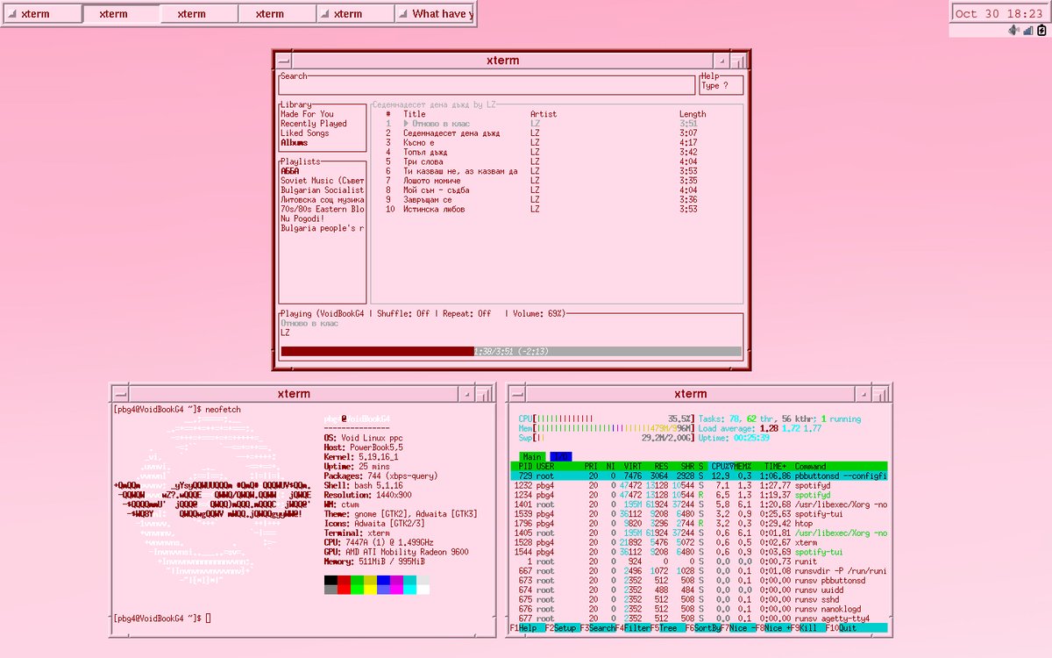The height and width of the screenshot is (658, 1052).
Task: Click F4 Filter in htop footer
Action: click(x=633, y=629)
